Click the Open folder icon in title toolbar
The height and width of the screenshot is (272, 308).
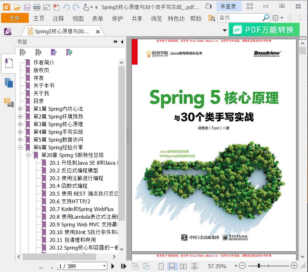coord(17,7)
